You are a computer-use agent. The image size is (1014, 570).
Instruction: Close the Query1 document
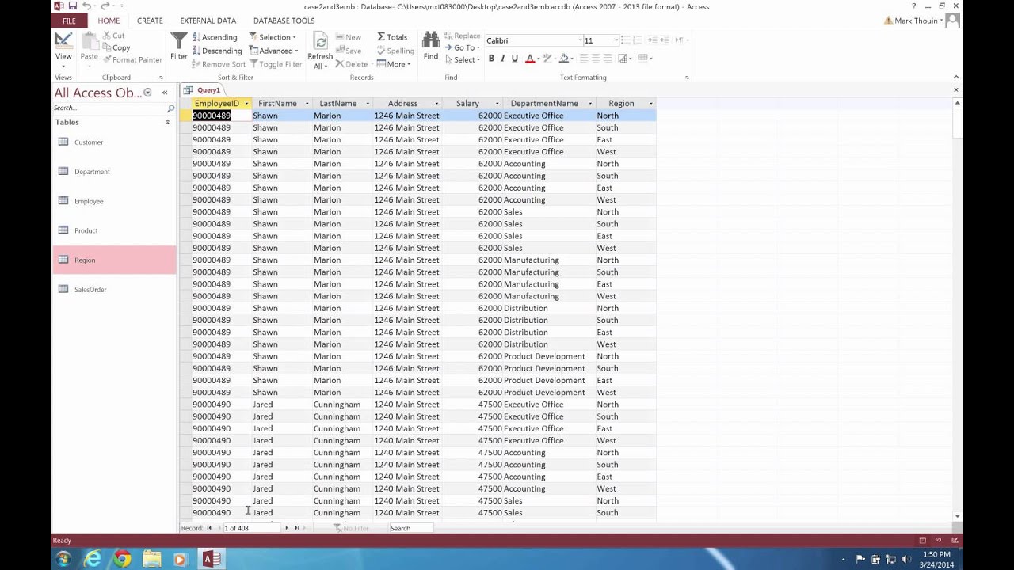coord(956,90)
